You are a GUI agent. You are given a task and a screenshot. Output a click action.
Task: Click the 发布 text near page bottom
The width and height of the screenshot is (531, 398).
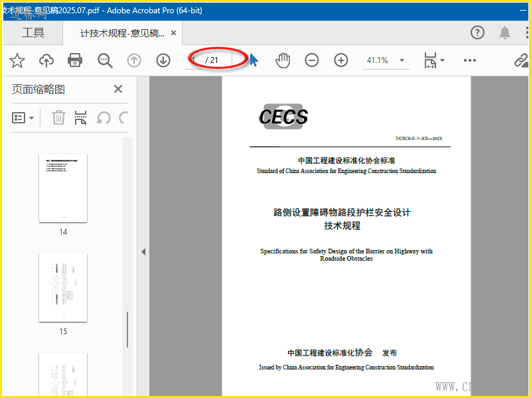pos(390,353)
